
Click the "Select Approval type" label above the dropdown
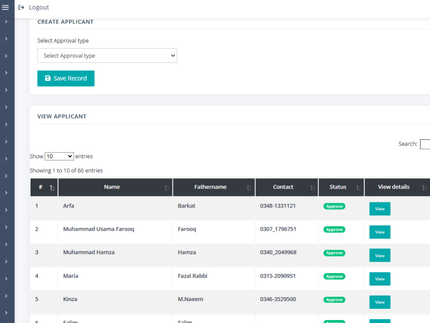[x=63, y=40]
